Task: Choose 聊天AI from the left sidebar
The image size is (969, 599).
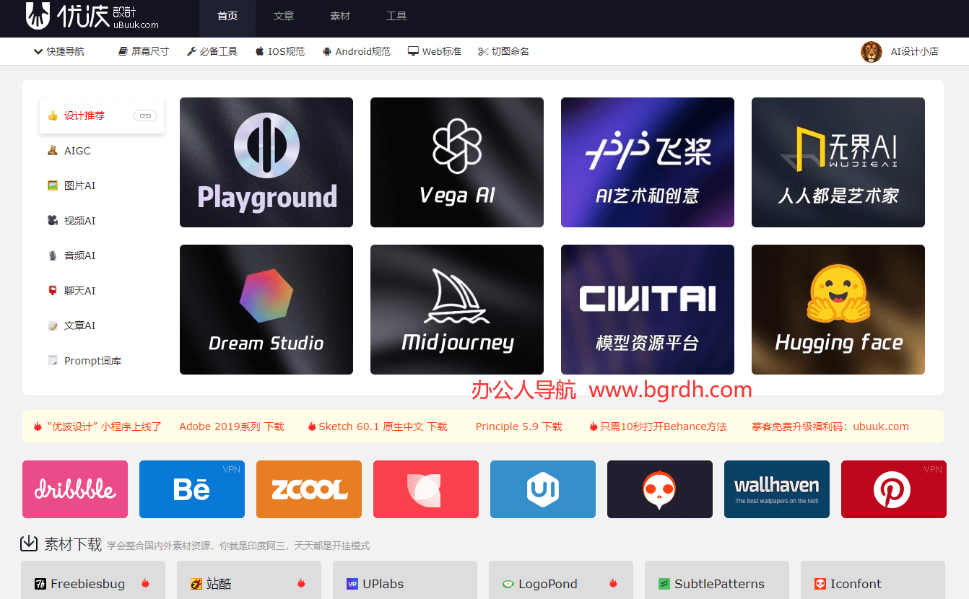Action: click(79, 291)
